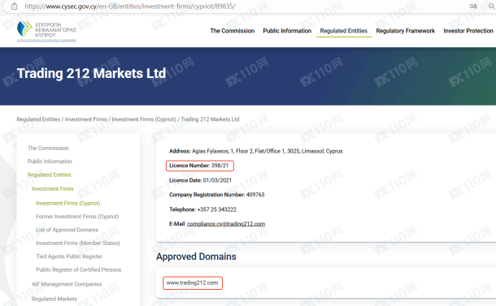Open AIF Management Companies sidebar item
This screenshot has height=306, width=496.
click(67, 284)
